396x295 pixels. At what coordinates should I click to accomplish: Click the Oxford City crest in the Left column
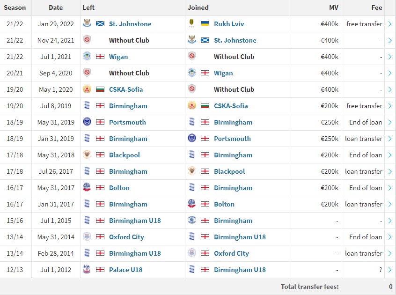[87, 236]
